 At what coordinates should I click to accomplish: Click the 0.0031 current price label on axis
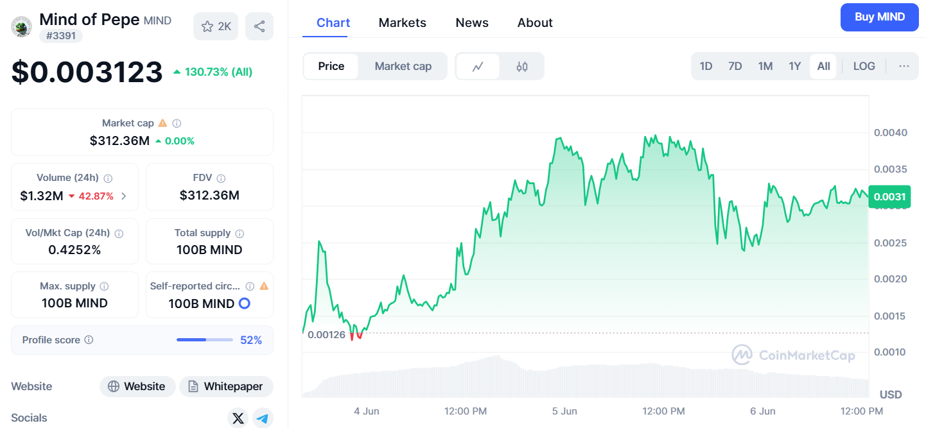tap(889, 197)
